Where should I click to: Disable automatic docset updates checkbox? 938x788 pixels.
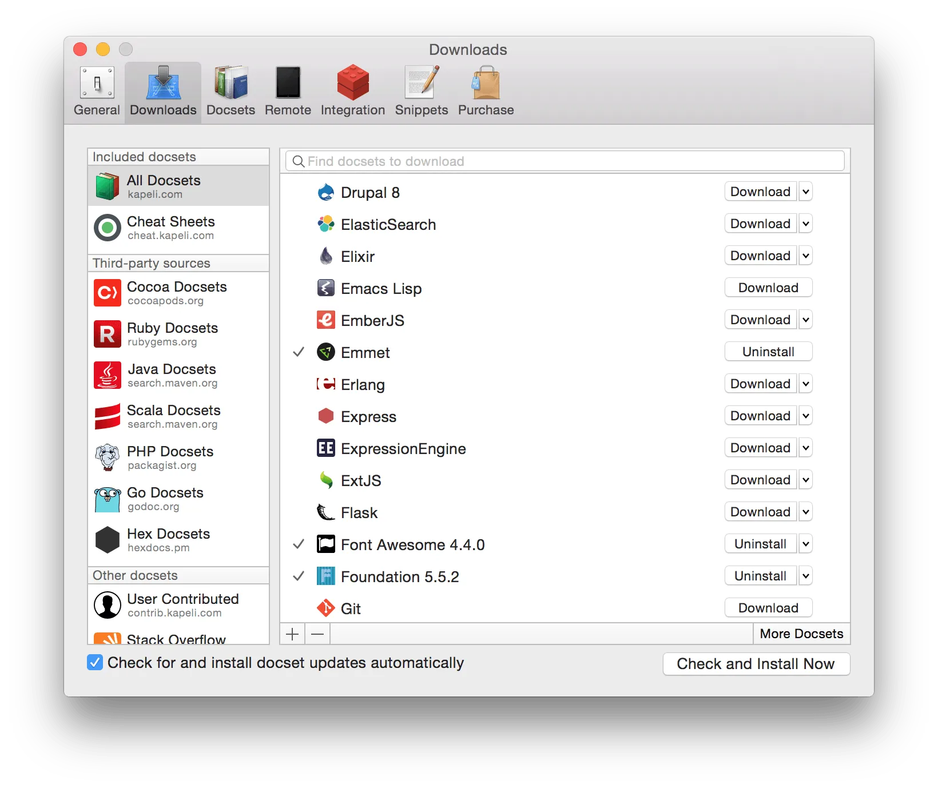[x=95, y=663]
